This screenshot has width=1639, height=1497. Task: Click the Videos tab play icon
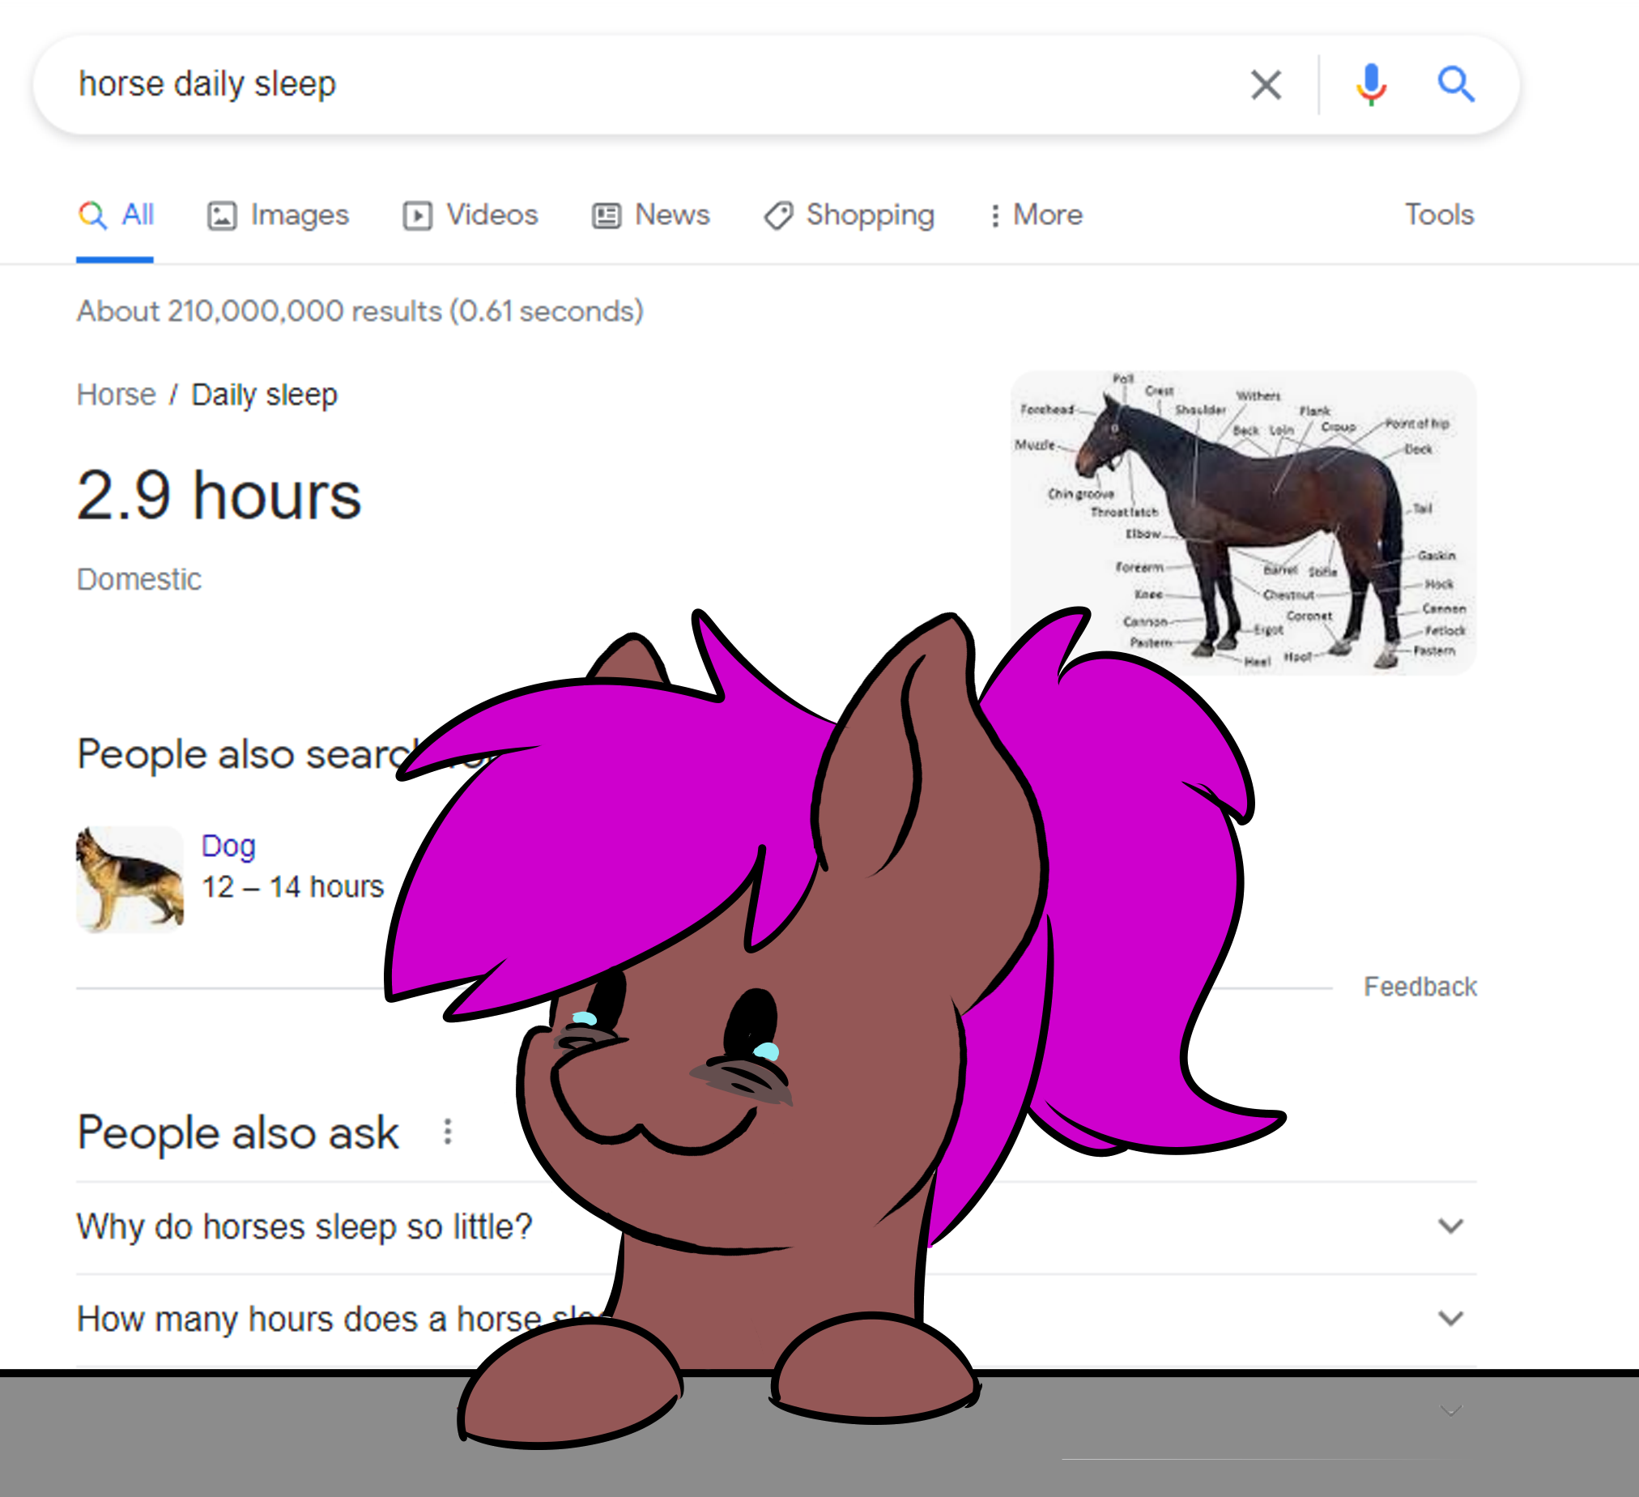(418, 215)
